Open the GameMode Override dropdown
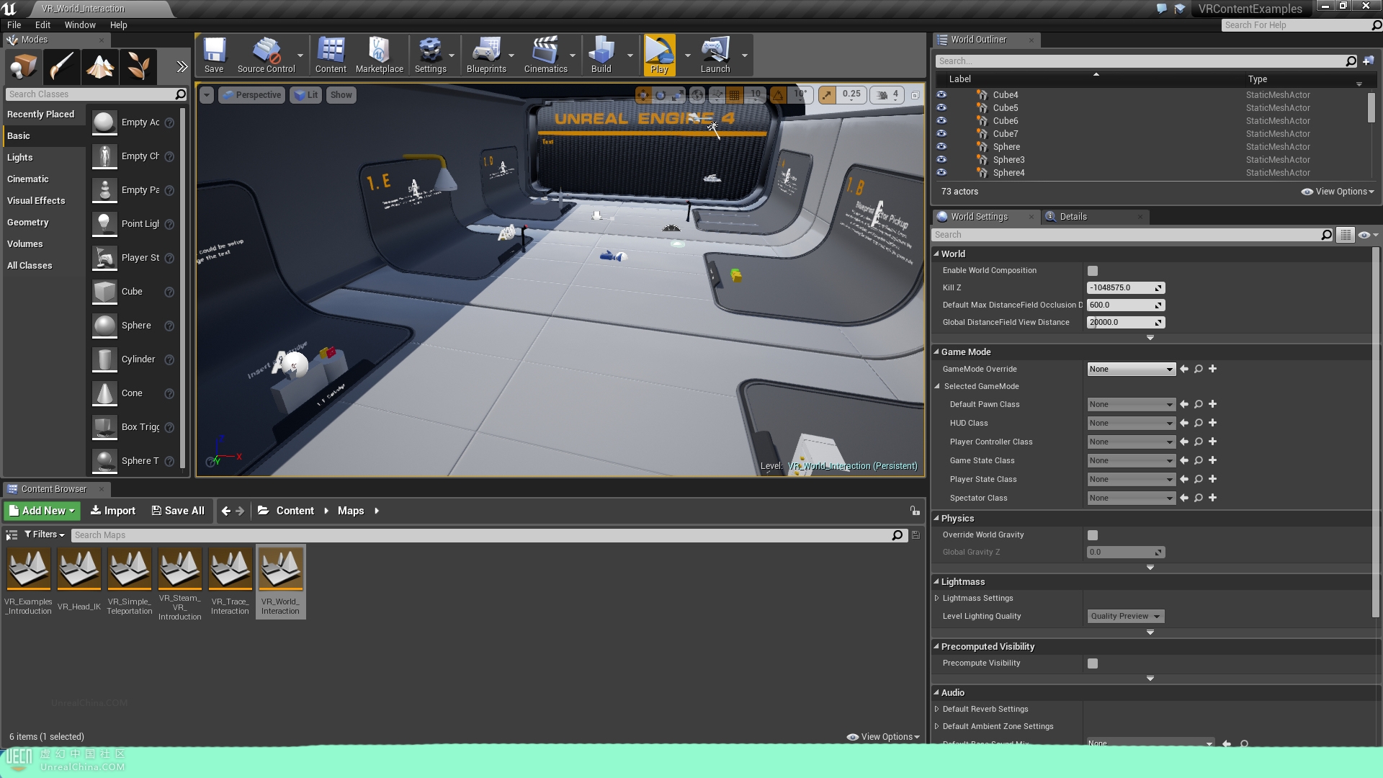 pos(1131,369)
